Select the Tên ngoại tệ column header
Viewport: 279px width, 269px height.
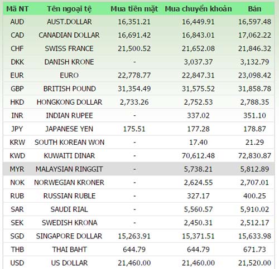(x=69, y=9)
